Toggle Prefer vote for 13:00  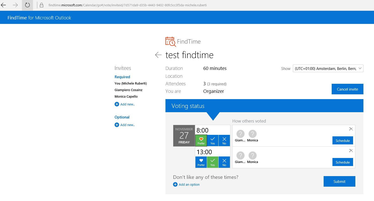click(201, 162)
